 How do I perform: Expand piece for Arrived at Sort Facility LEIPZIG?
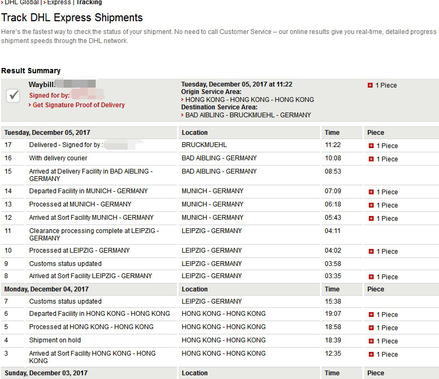(371, 277)
